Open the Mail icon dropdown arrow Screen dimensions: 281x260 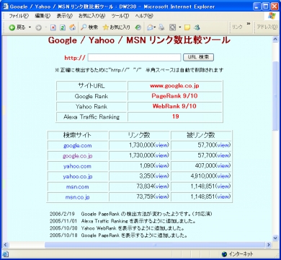[x=155, y=27]
